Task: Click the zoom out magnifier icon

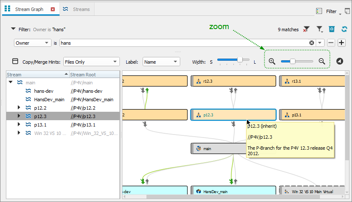Action: click(x=322, y=62)
